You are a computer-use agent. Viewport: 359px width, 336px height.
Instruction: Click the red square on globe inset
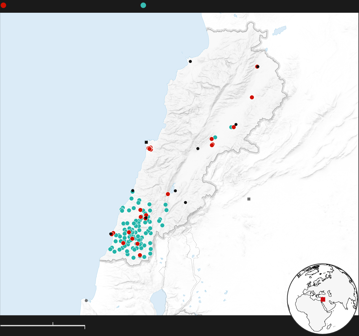[323, 299]
